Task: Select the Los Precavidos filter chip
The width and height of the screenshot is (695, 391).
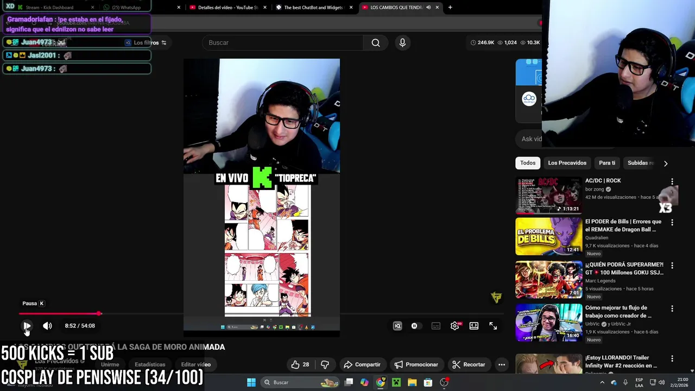Action: (567, 163)
